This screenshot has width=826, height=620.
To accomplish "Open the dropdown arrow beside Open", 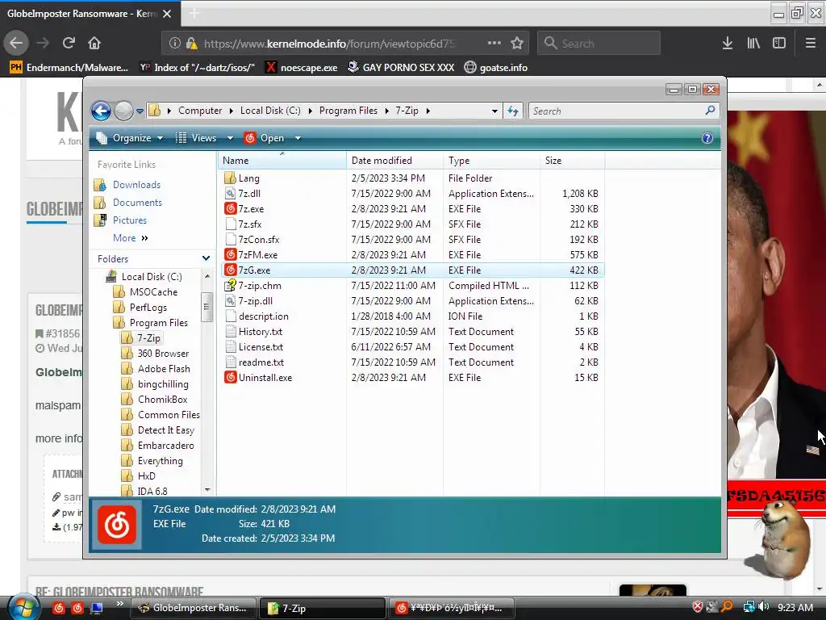I will pos(298,138).
